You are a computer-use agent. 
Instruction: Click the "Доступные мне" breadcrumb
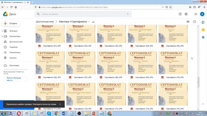pyautogui.click(x=45, y=22)
